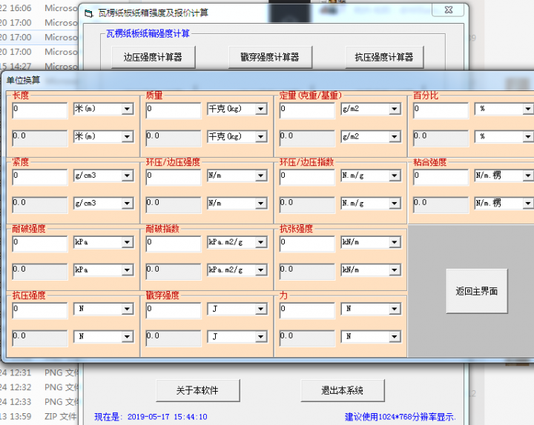Screen dimensions: 534x425
Task: Open the upper 粘合强度 unit dropdown
Action: click(527, 176)
